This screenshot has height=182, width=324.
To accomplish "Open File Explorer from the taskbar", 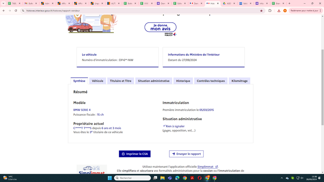I will (x=162, y=178).
